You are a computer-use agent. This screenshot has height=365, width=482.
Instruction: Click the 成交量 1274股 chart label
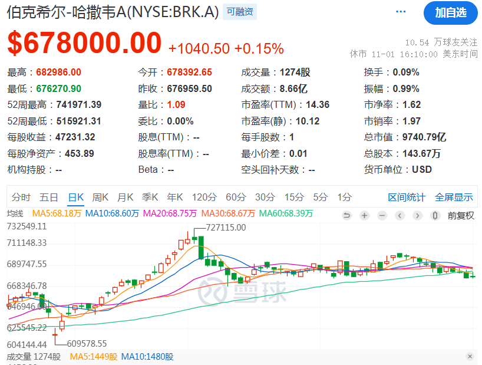[34, 357]
